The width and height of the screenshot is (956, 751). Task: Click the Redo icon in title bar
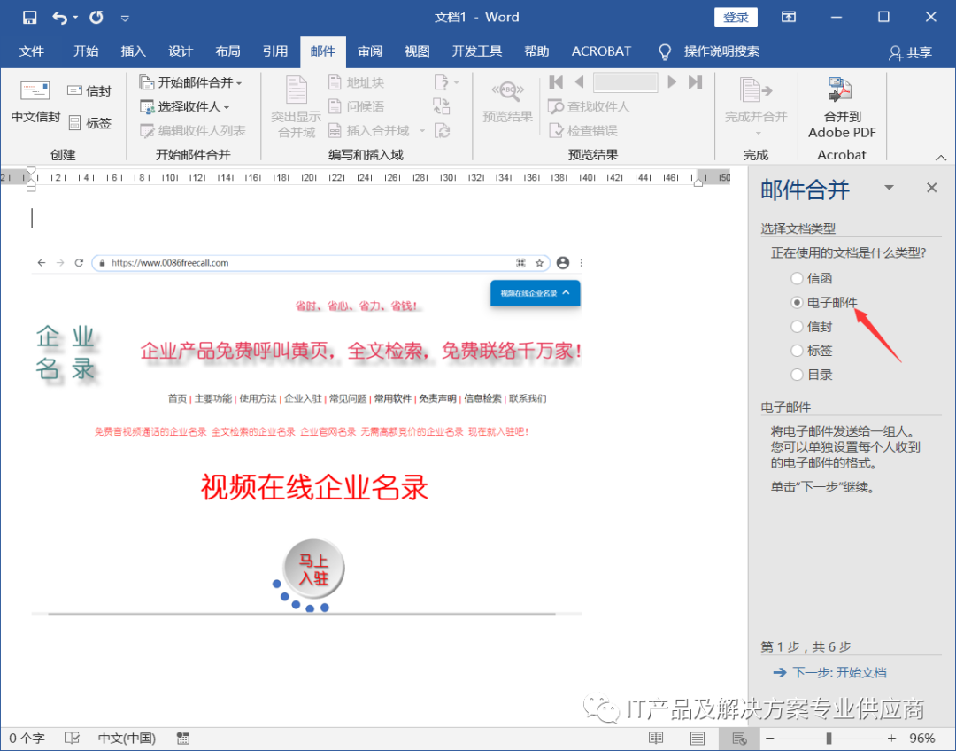[x=96, y=17]
